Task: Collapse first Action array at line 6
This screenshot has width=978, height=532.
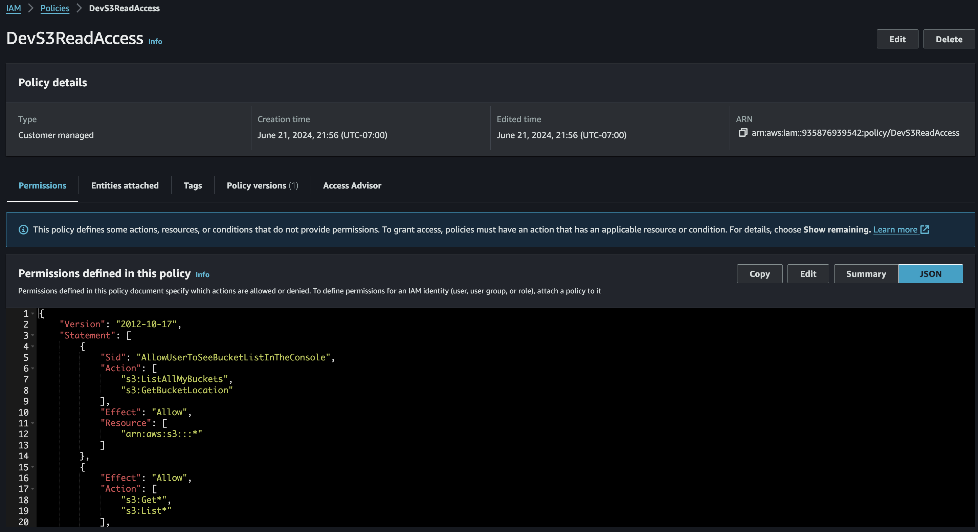Action: pyautogui.click(x=33, y=368)
